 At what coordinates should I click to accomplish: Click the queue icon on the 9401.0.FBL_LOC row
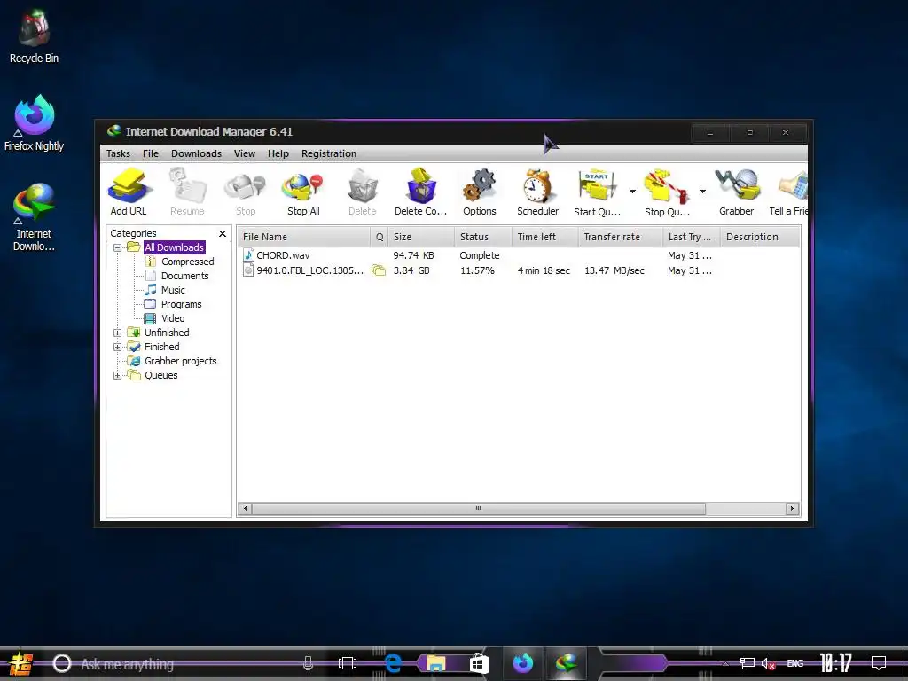(379, 270)
